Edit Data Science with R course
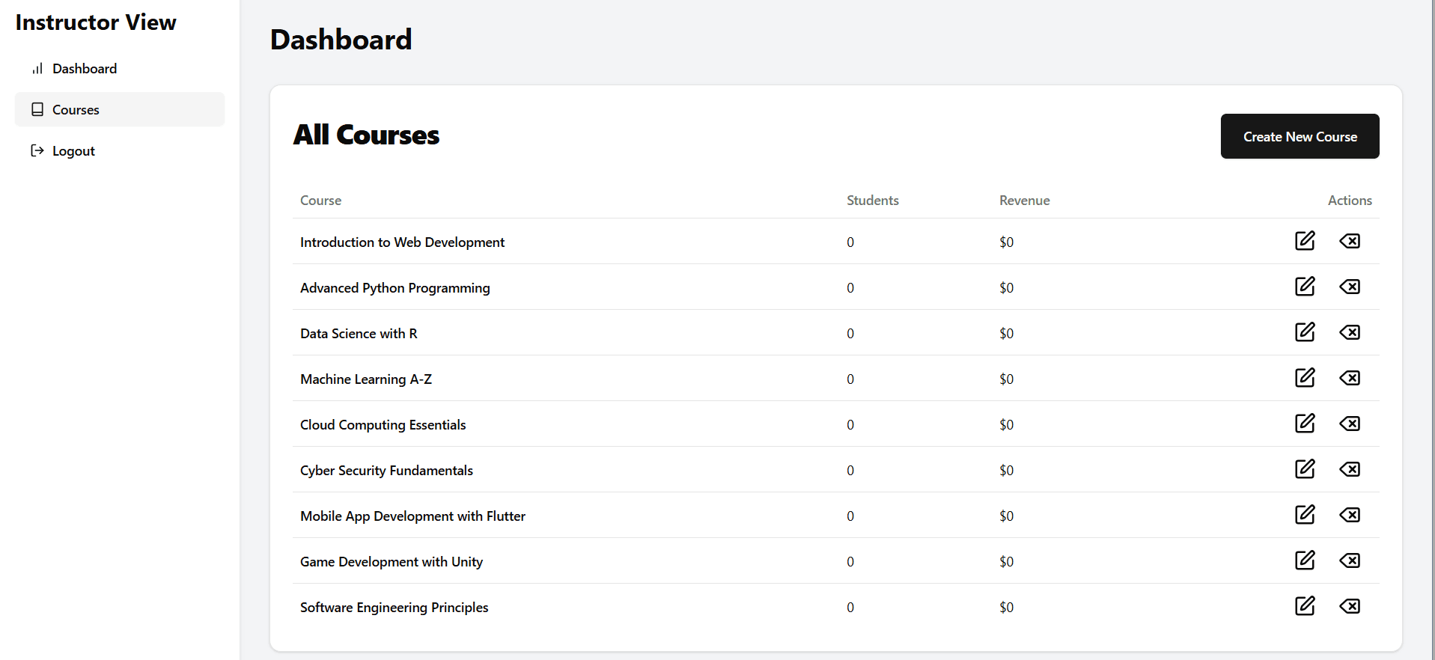Viewport: 1435px width, 660px height. [1305, 332]
